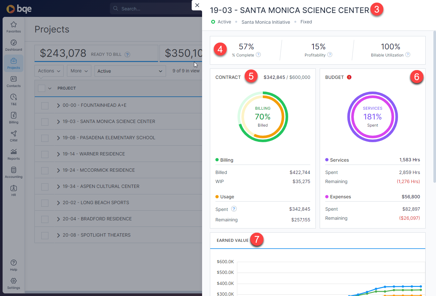Open Reports chart icon

click(14, 152)
